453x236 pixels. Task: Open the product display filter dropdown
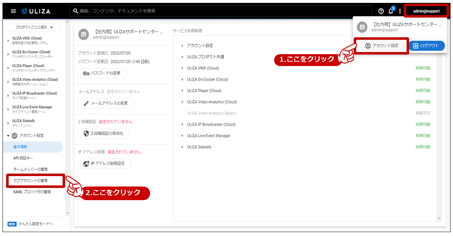click(34, 27)
